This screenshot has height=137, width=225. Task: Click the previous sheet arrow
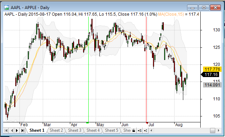[x=12, y=130]
